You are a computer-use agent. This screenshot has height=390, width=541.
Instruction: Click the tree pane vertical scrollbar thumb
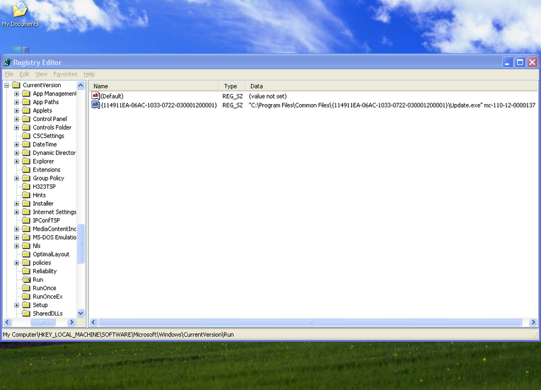tap(80, 243)
